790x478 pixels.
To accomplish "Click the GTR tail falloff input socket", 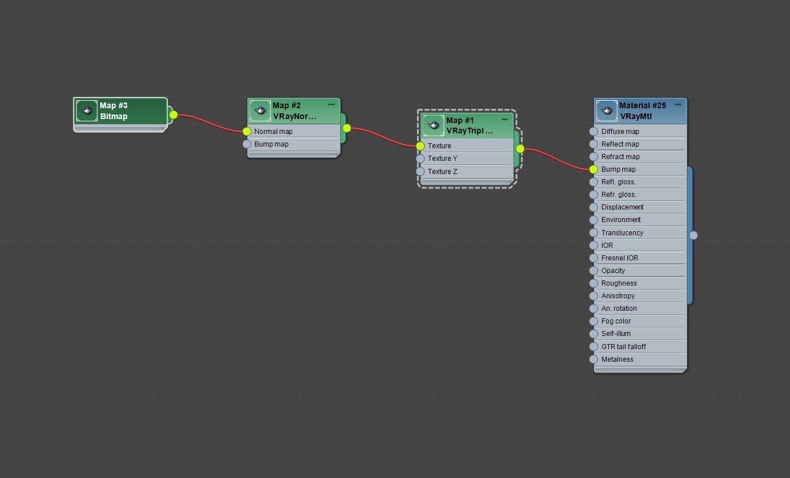I will click(594, 347).
